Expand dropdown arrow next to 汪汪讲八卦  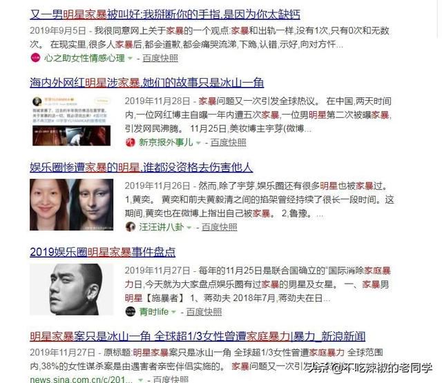pos(189,227)
